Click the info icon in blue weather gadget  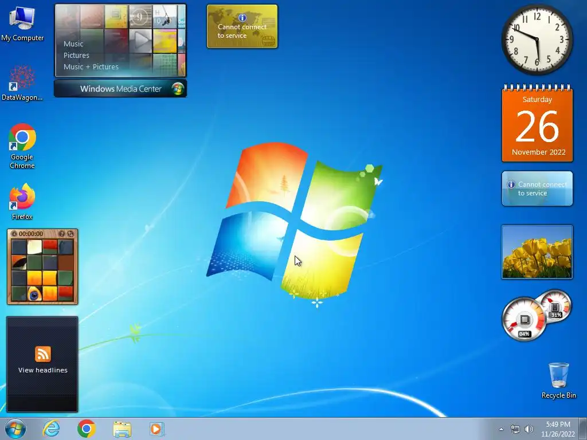point(511,184)
